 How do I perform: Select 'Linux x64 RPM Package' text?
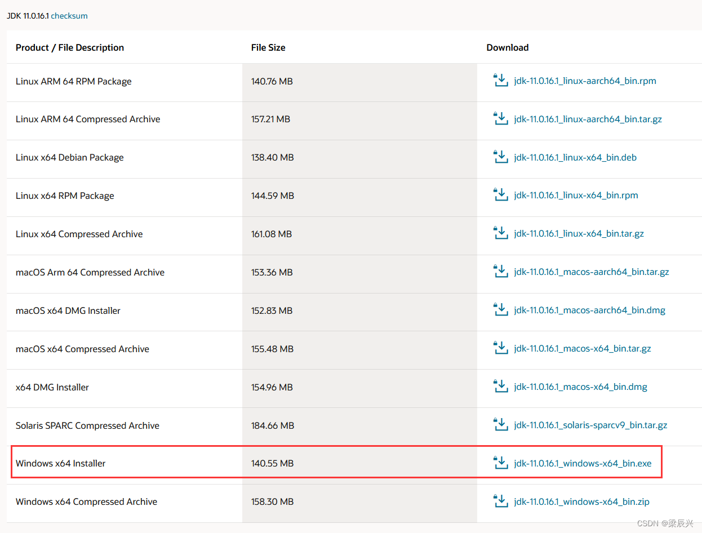pos(65,196)
